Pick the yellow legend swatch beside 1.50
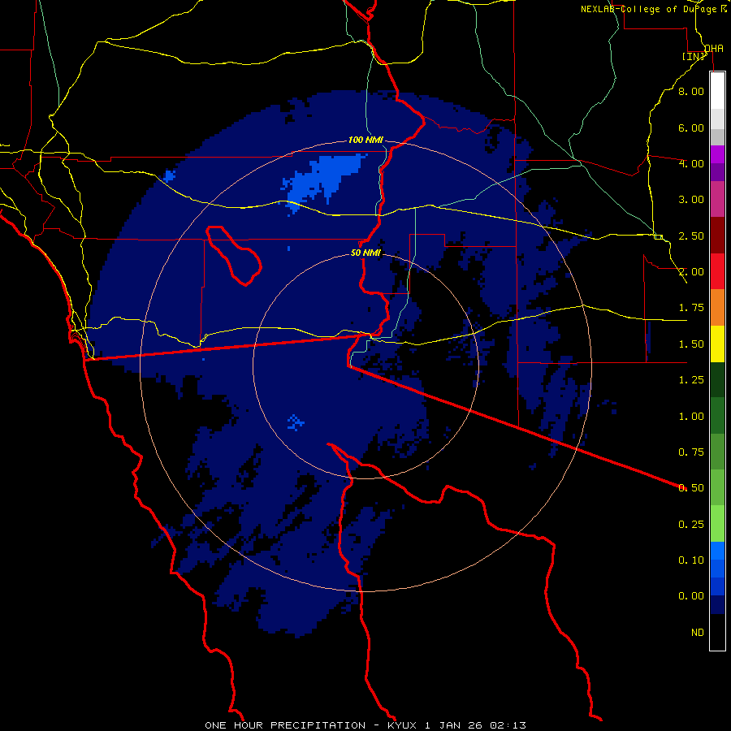Viewport: 731px width, 731px height. [x=717, y=344]
